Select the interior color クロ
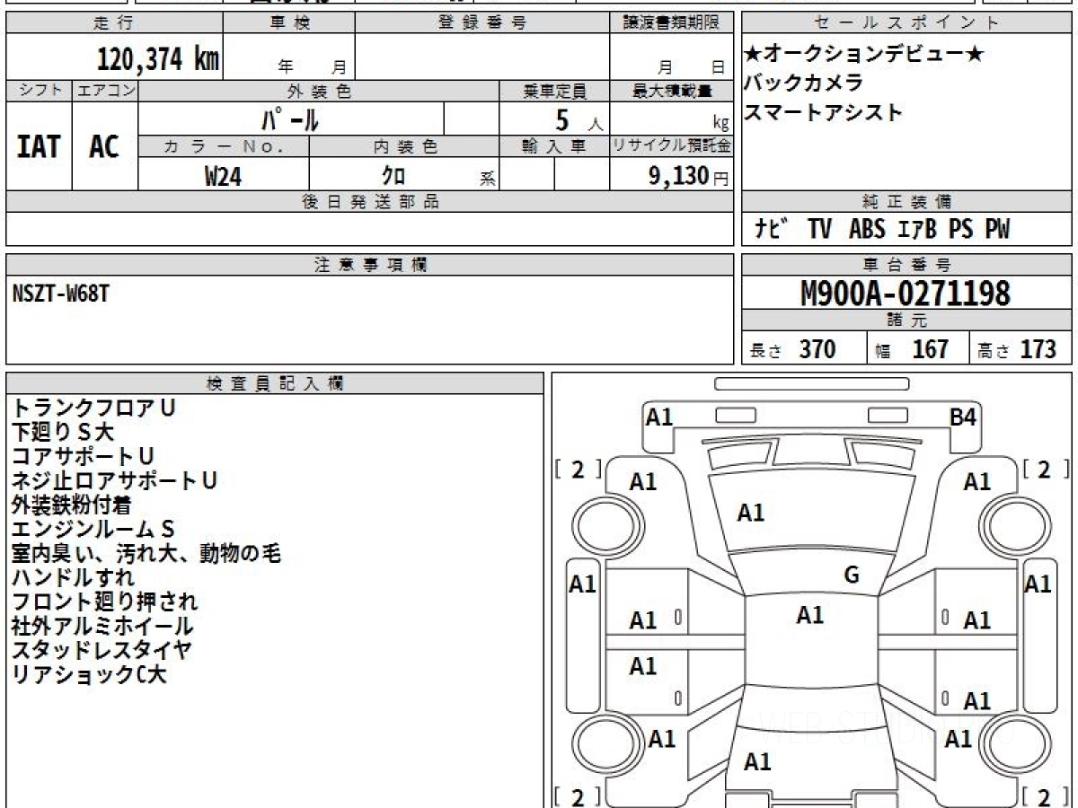1078x808 pixels. tap(393, 176)
